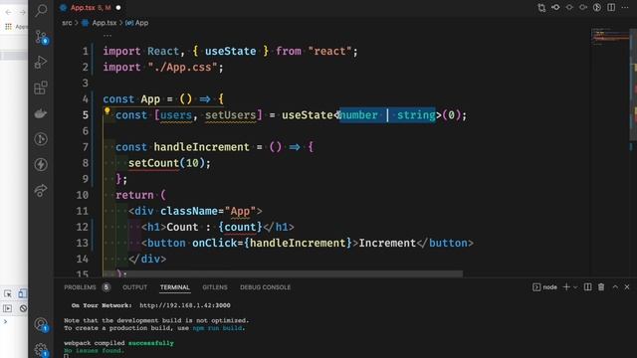Click the console prompt chevron in browser devtools
This screenshot has height=358, width=637.
[x=5, y=321]
